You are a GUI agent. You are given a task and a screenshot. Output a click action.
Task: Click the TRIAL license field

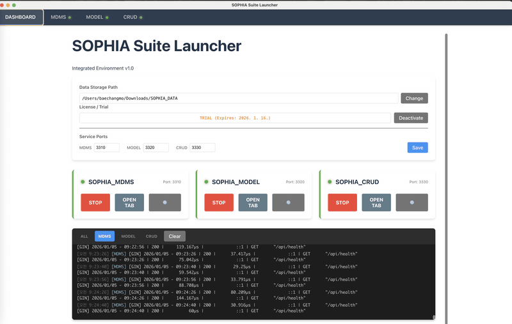235,118
